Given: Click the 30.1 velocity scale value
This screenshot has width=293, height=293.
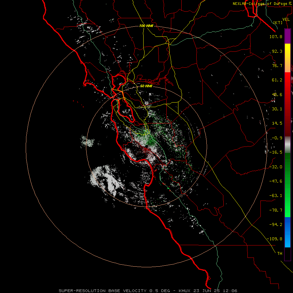Looking at the screenshot, I should (x=277, y=109).
